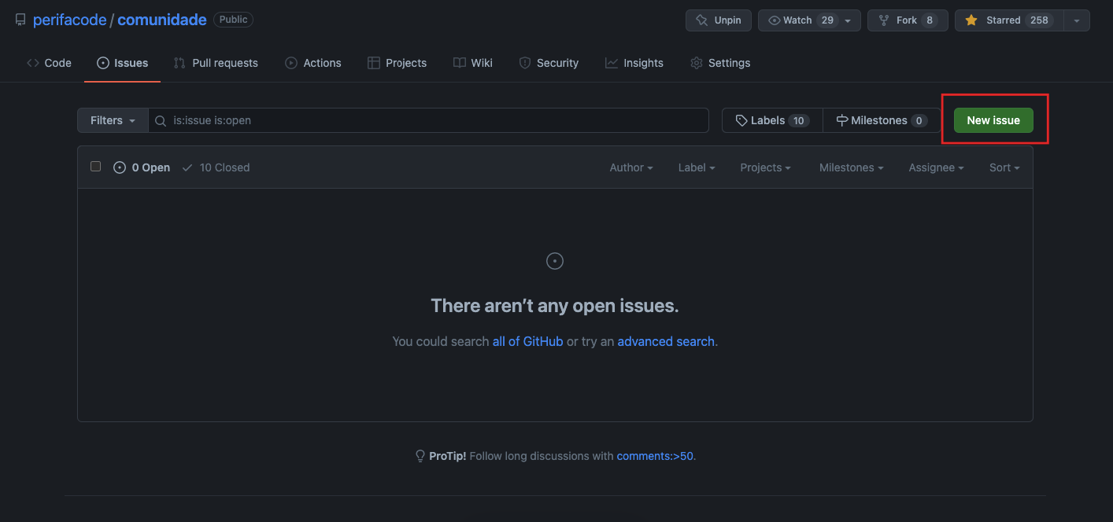Click the comments:>50 ProTip link

pos(655,456)
